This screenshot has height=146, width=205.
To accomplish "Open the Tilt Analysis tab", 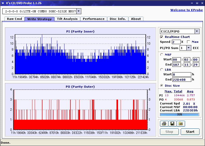I will tap(67, 19).
